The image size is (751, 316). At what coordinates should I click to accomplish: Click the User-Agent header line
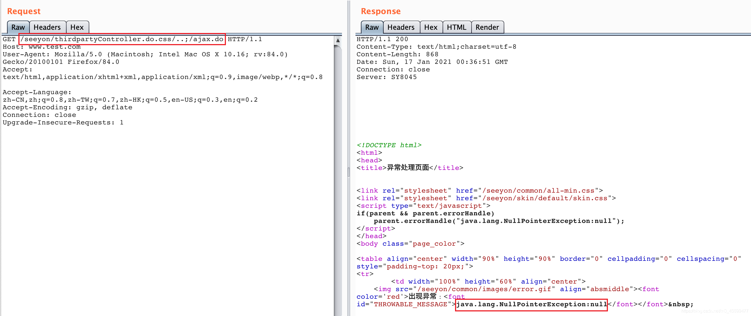(x=145, y=54)
